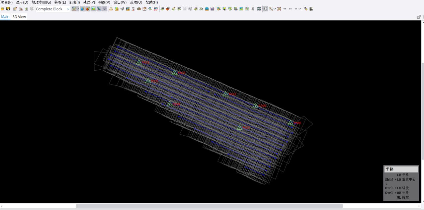Click the four-square grid view icon

(259, 9)
